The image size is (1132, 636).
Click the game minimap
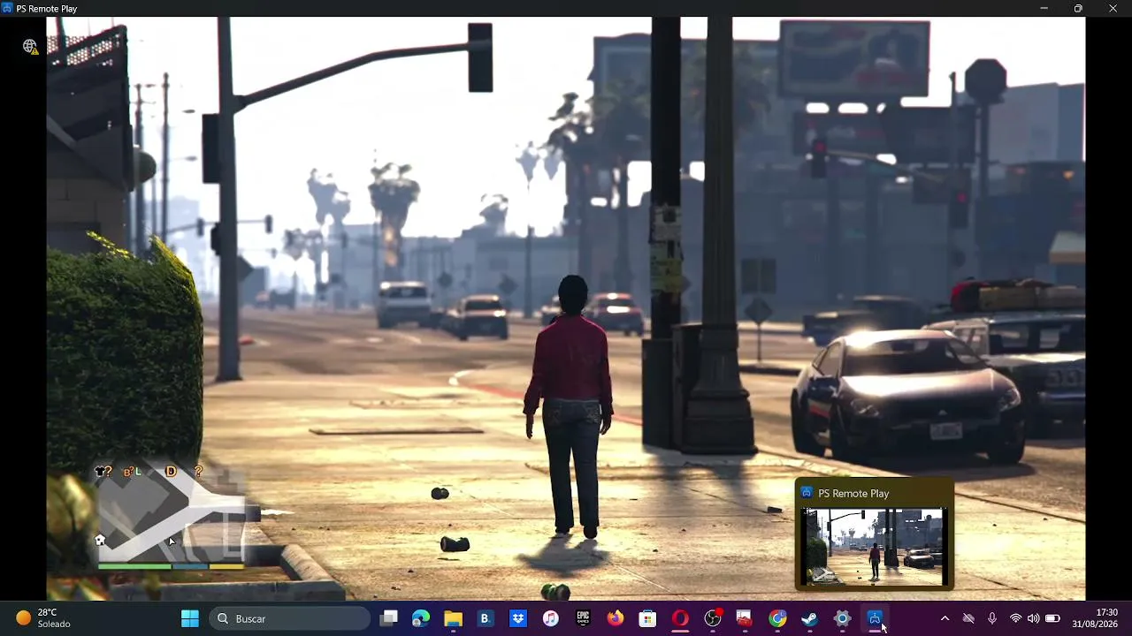tap(170, 519)
